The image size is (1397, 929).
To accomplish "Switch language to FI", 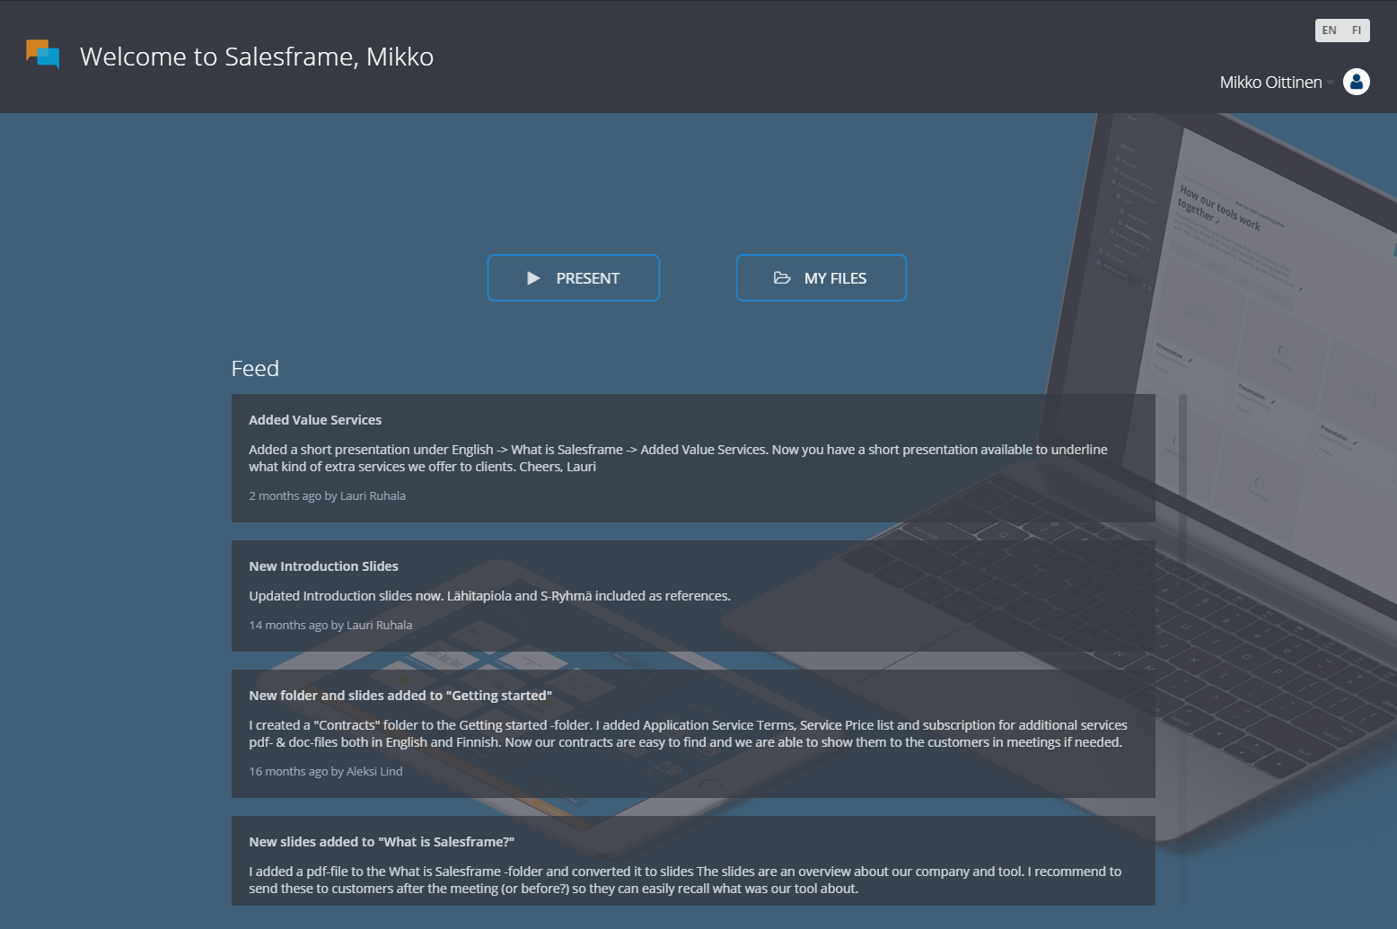I will 1357,31.
